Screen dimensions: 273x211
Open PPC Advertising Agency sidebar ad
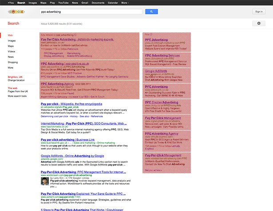(x=162, y=133)
